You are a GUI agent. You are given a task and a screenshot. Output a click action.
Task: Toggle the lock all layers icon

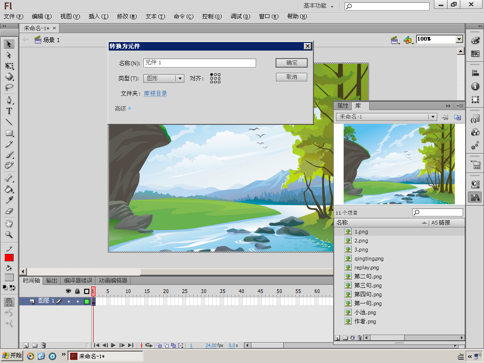77,291
